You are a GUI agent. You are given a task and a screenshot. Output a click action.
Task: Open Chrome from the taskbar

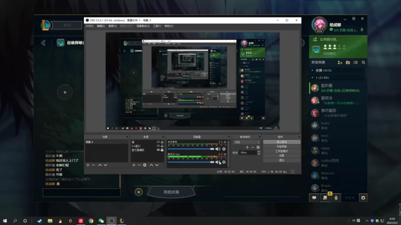(91, 220)
